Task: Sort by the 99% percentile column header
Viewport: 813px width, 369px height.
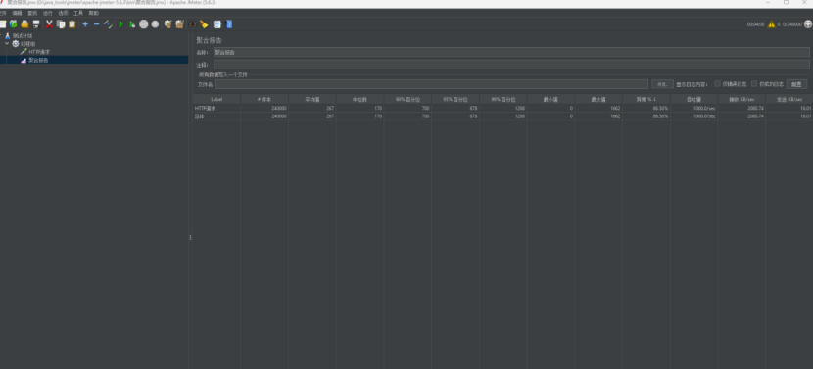Action: click(x=502, y=99)
